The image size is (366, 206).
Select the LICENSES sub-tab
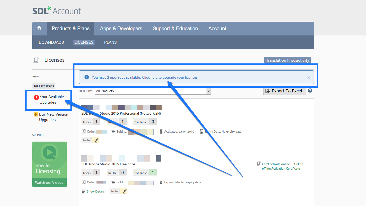click(x=84, y=42)
